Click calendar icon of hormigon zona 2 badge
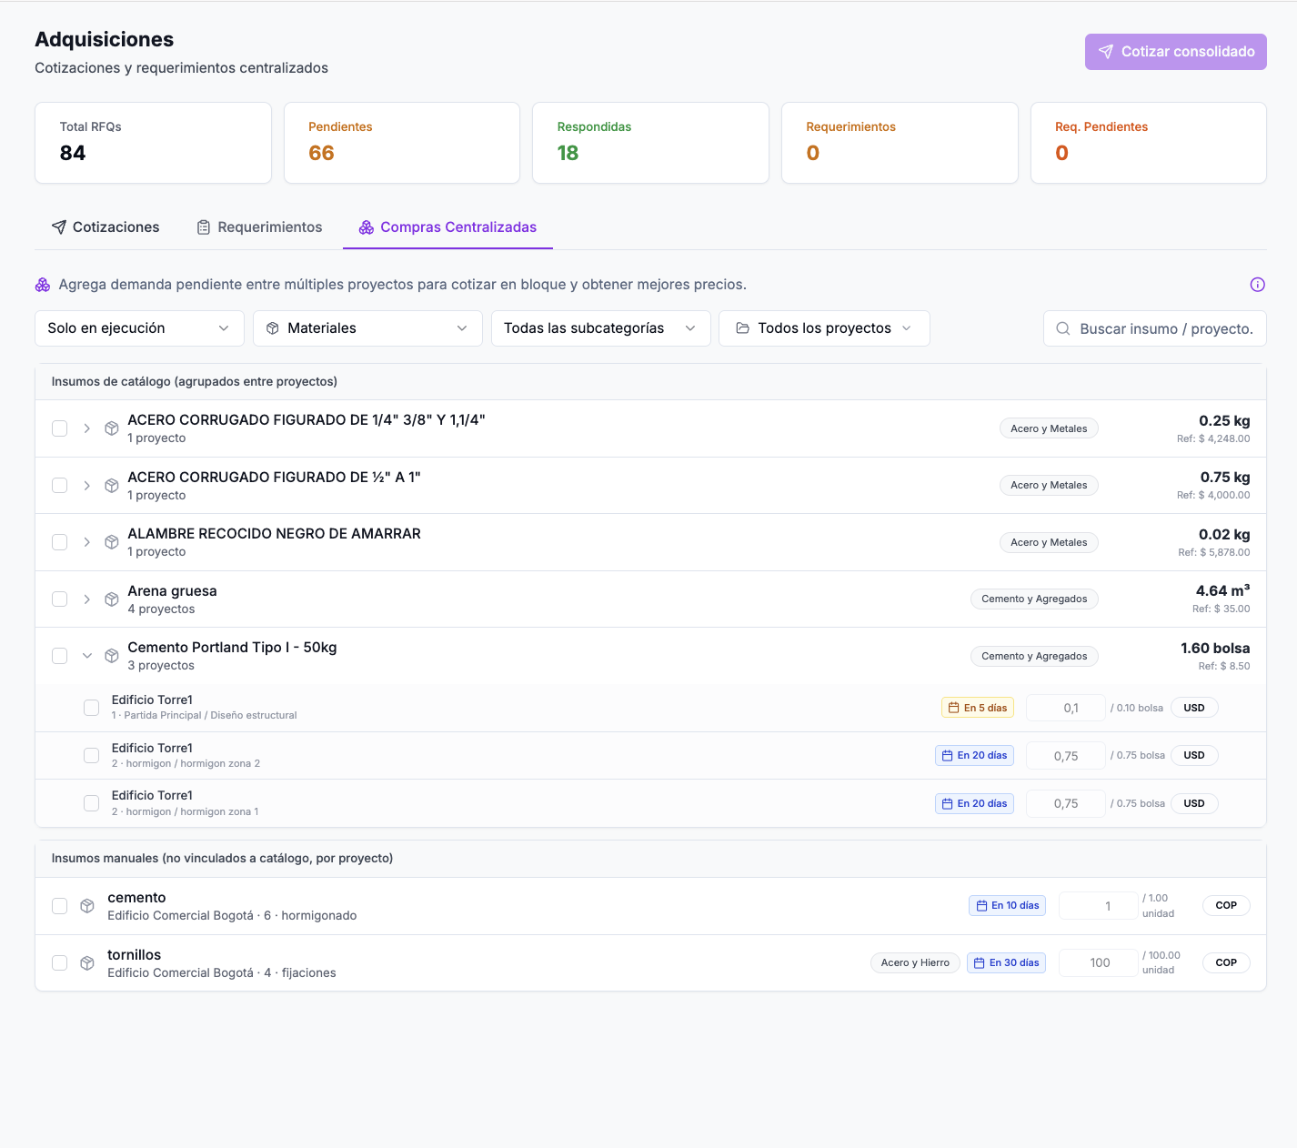This screenshot has height=1148, width=1297. point(948,756)
